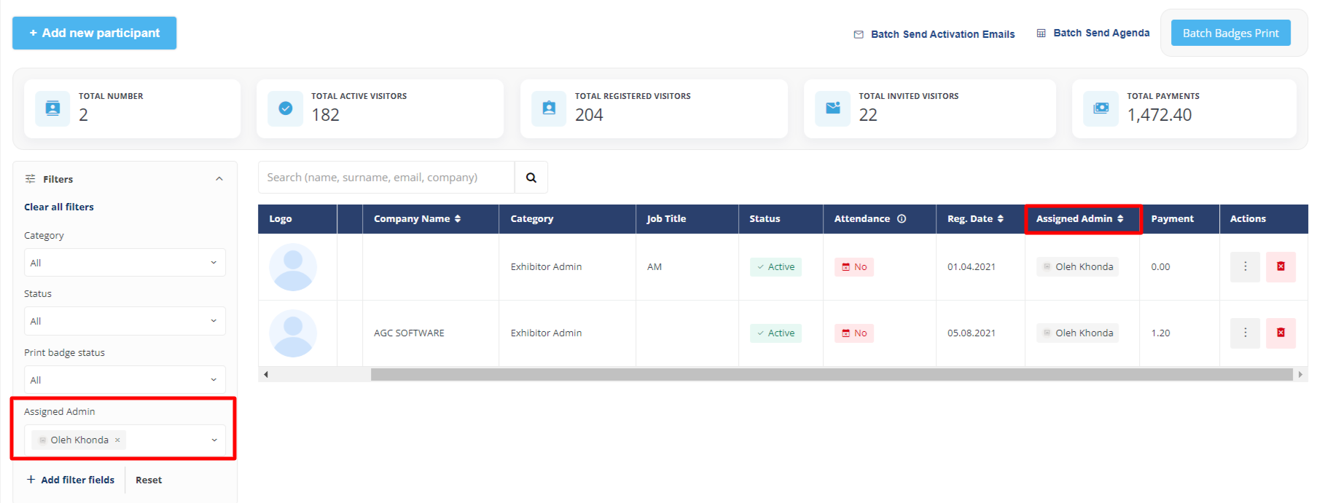1341x503 pixels.
Task: Click Batch Badges Print button
Action: pos(1230,33)
